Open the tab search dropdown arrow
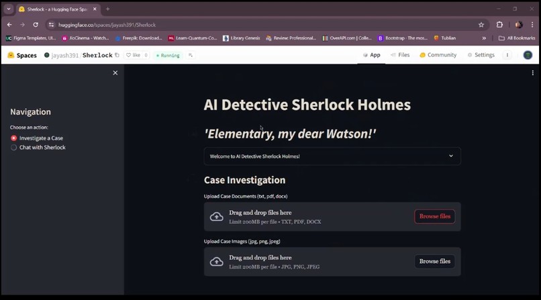Viewport: 541px width, 300px height. [x=9, y=9]
